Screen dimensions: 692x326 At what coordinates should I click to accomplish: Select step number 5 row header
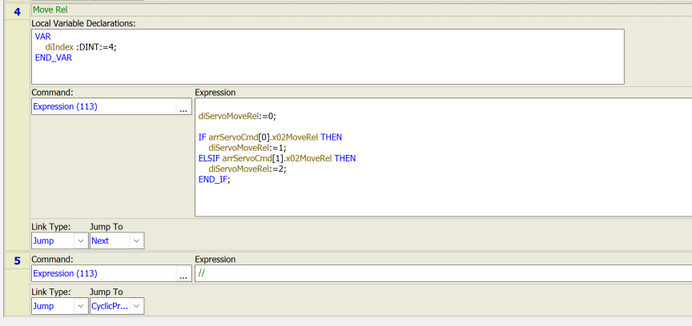[17, 260]
